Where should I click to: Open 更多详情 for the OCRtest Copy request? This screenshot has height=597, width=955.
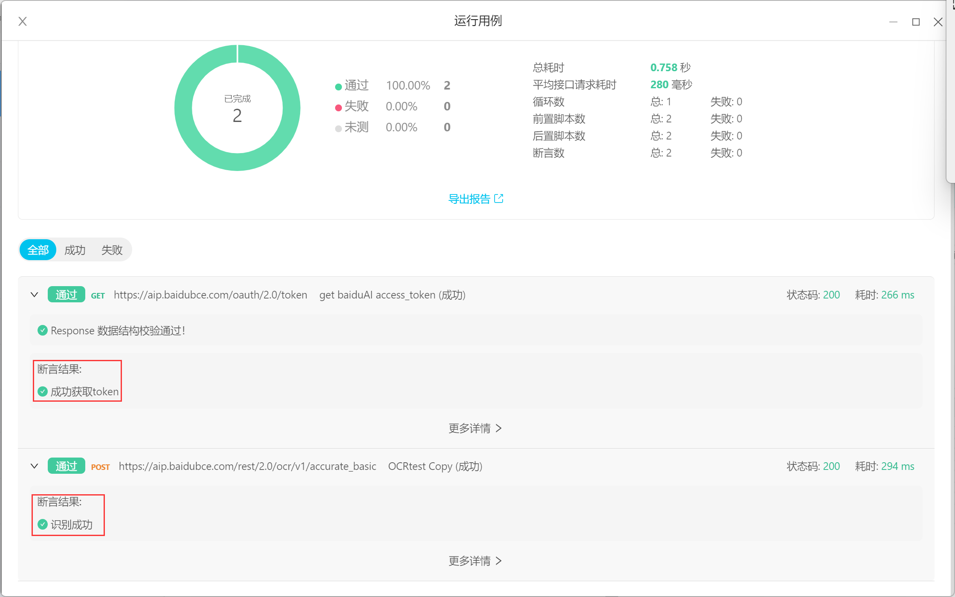pyautogui.click(x=475, y=561)
